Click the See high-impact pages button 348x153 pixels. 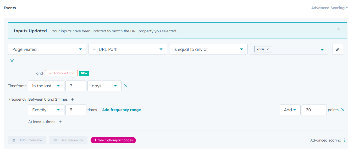click(x=113, y=140)
